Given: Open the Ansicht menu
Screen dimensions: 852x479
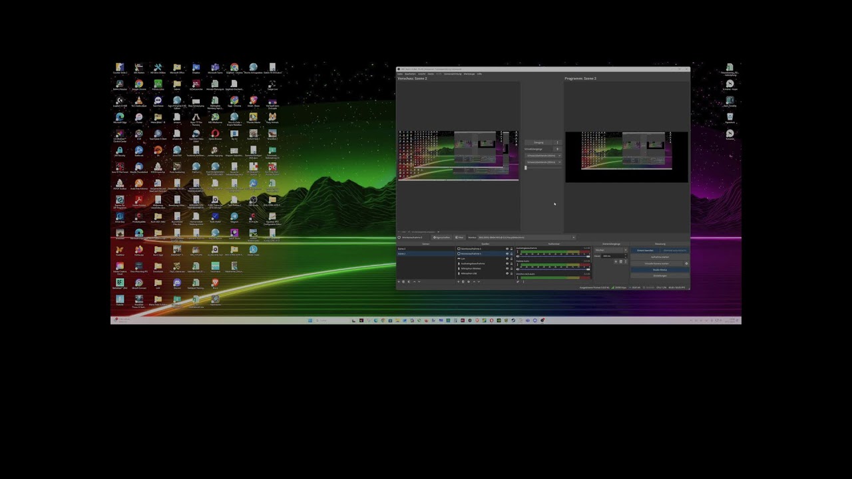Looking at the screenshot, I should point(421,74).
